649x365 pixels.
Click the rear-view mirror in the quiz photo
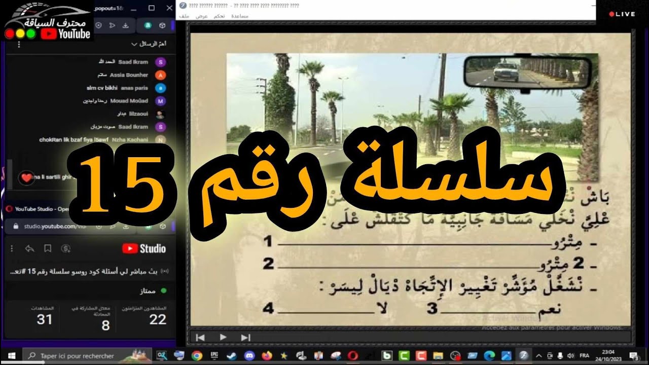[528, 71]
